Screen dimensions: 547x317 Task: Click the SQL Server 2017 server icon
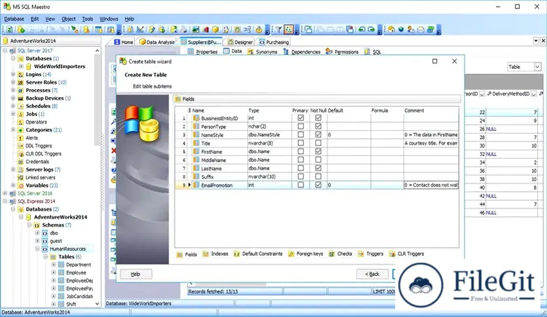pyautogui.click(x=12, y=50)
